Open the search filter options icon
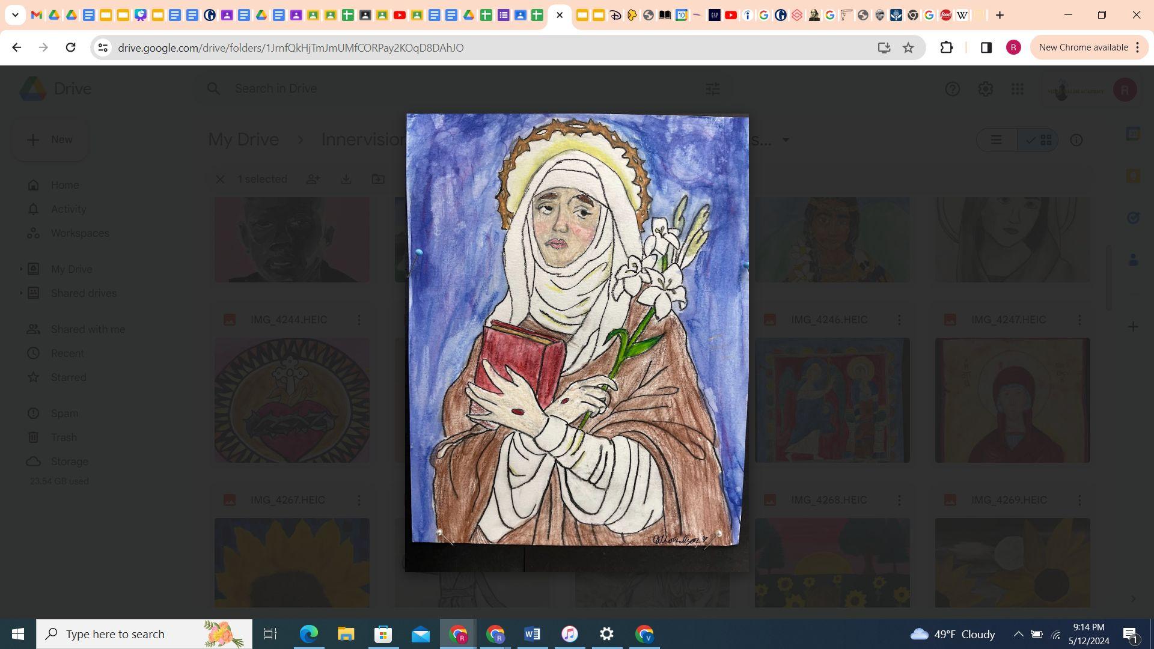1154x649 pixels. coord(712,89)
